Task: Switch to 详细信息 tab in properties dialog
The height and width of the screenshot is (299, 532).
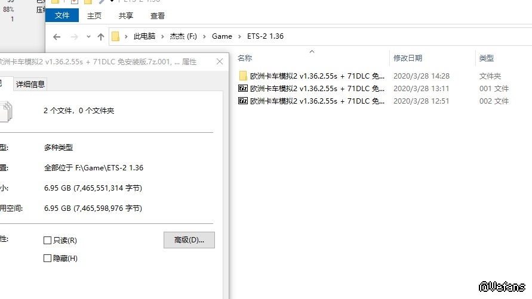Action: 30,85
